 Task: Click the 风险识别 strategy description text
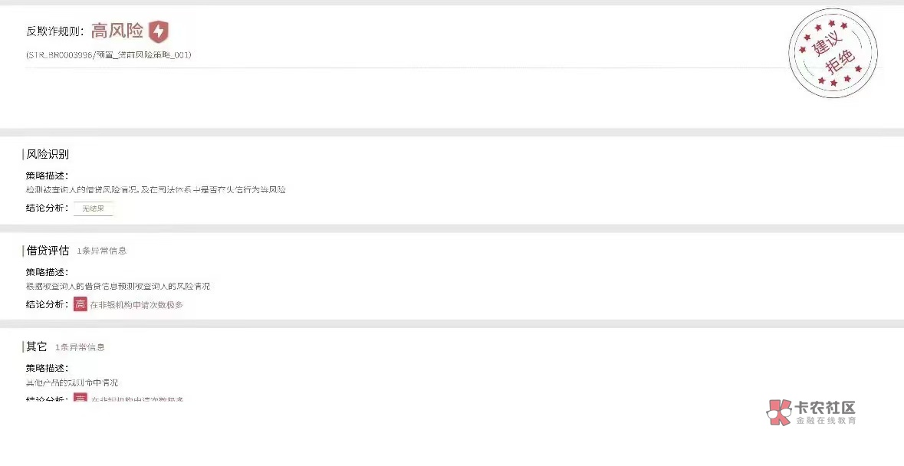click(x=156, y=189)
